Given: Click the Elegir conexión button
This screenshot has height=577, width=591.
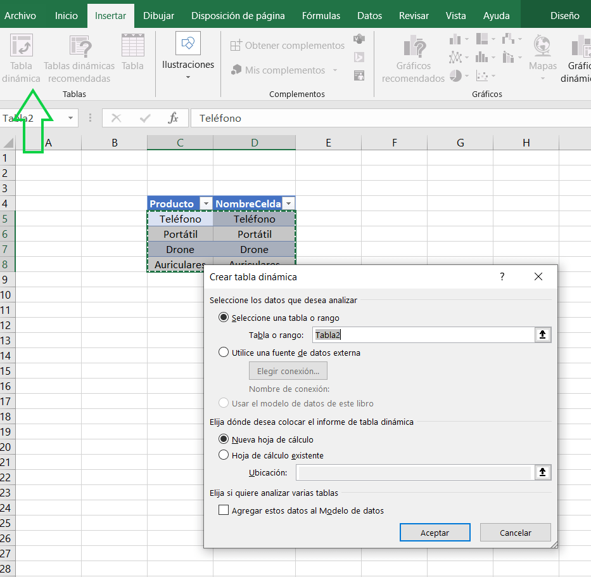Looking at the screenshot, I should click(288, 371).
